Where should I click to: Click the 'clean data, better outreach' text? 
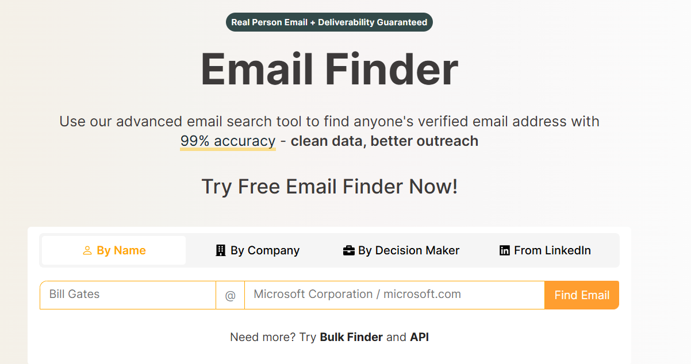[x=384, y=141]
